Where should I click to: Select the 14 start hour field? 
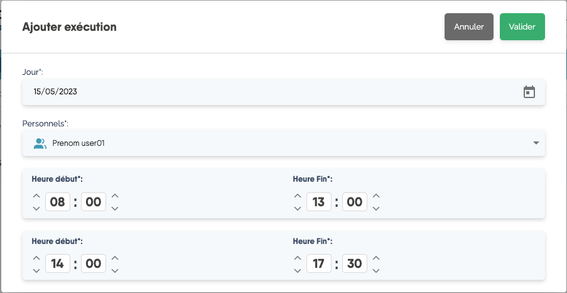pyautogui.click(x=58, y=264)
